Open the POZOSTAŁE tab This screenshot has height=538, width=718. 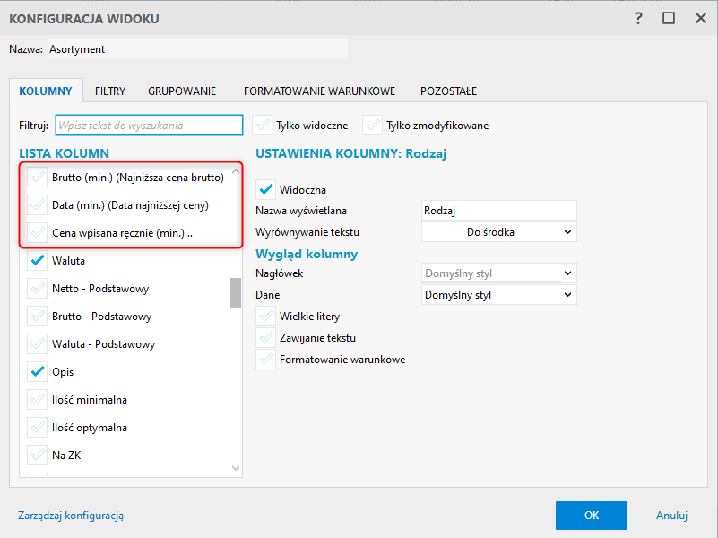click(448, 91)
